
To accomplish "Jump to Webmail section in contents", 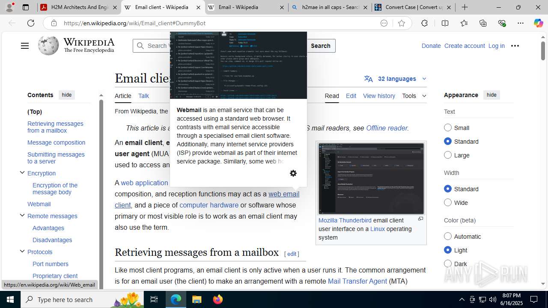I will pyautogui.click(x=39, y=204).
